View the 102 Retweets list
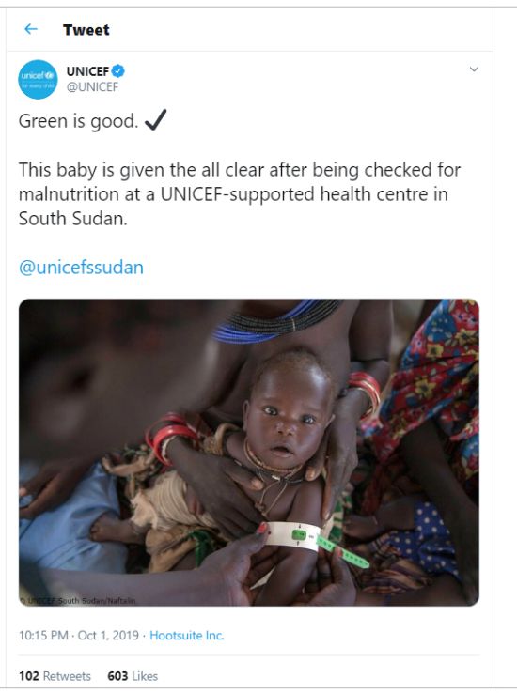The image size is (517, 693). [55, 676]
